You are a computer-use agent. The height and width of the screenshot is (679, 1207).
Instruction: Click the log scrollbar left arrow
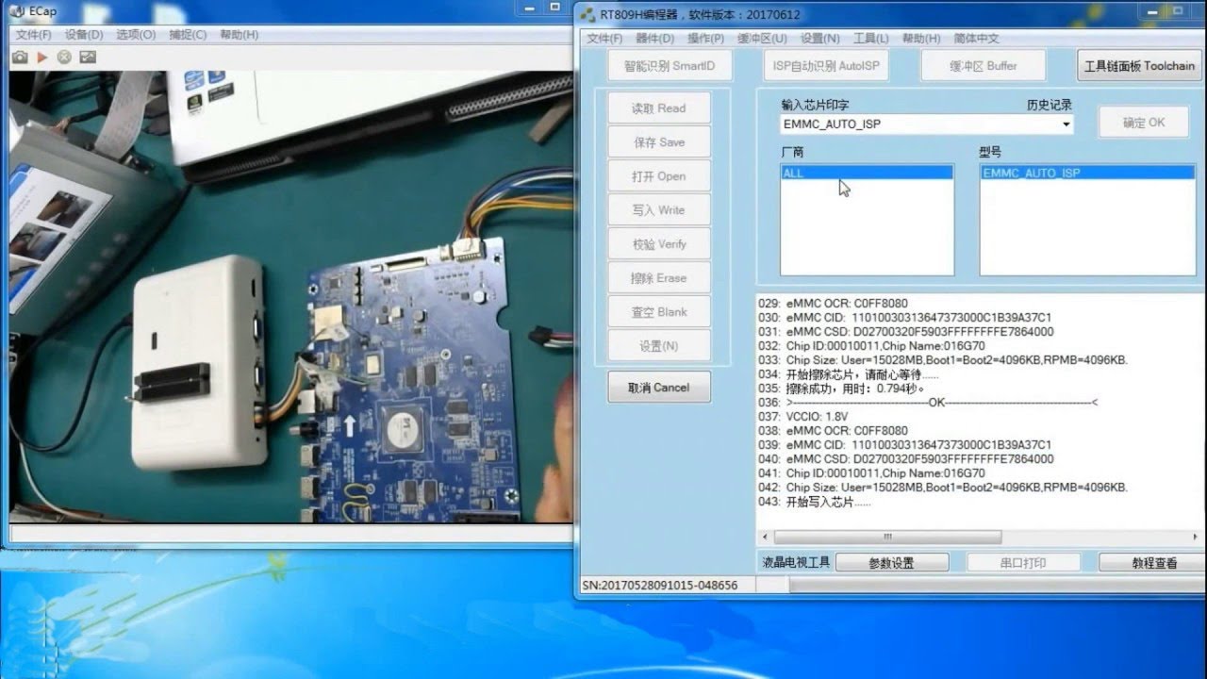pos(765,537)
